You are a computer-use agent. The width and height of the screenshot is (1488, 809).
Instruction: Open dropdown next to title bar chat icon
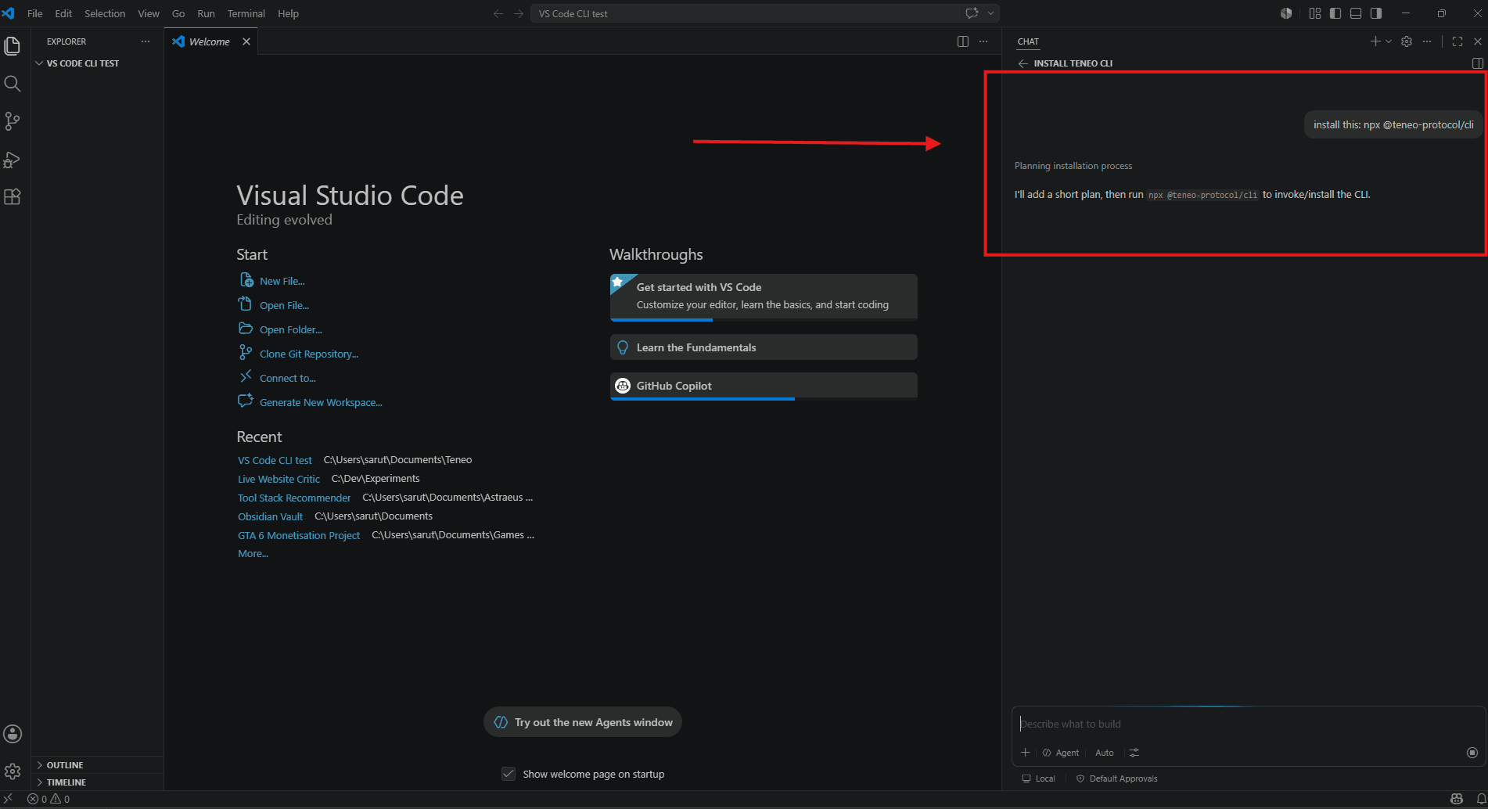tap(990, 13)
